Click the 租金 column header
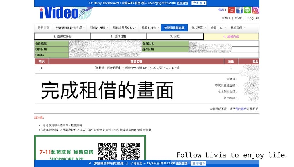Screen dimensions: 294x167 pyautogui.click(x=249, y=62)
